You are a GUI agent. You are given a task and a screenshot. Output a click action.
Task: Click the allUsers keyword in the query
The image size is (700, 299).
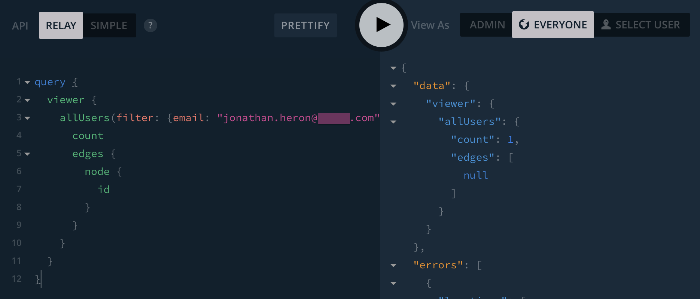[x=85, y=118]
